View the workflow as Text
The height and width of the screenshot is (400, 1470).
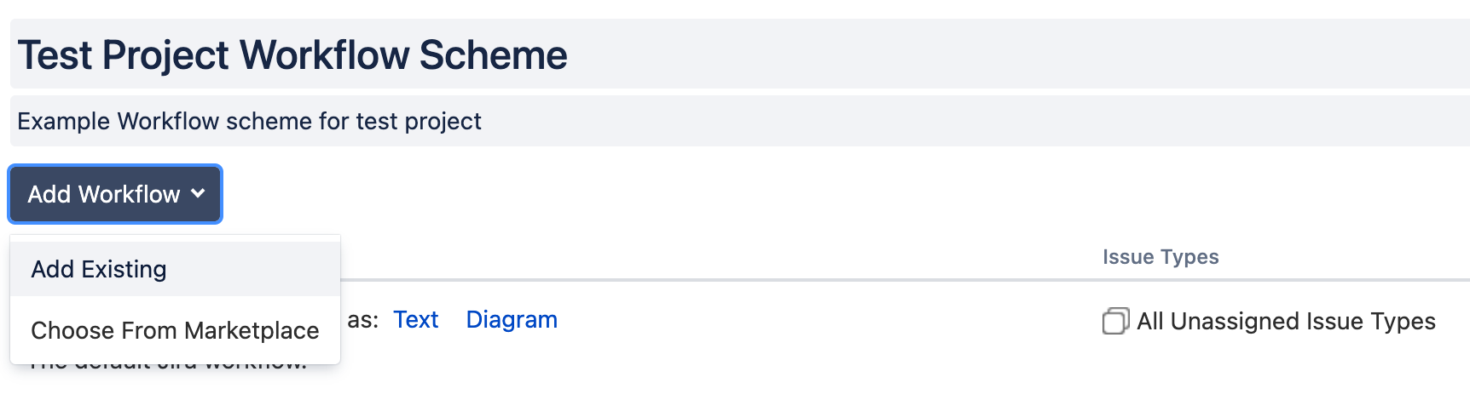click(415, 320)
